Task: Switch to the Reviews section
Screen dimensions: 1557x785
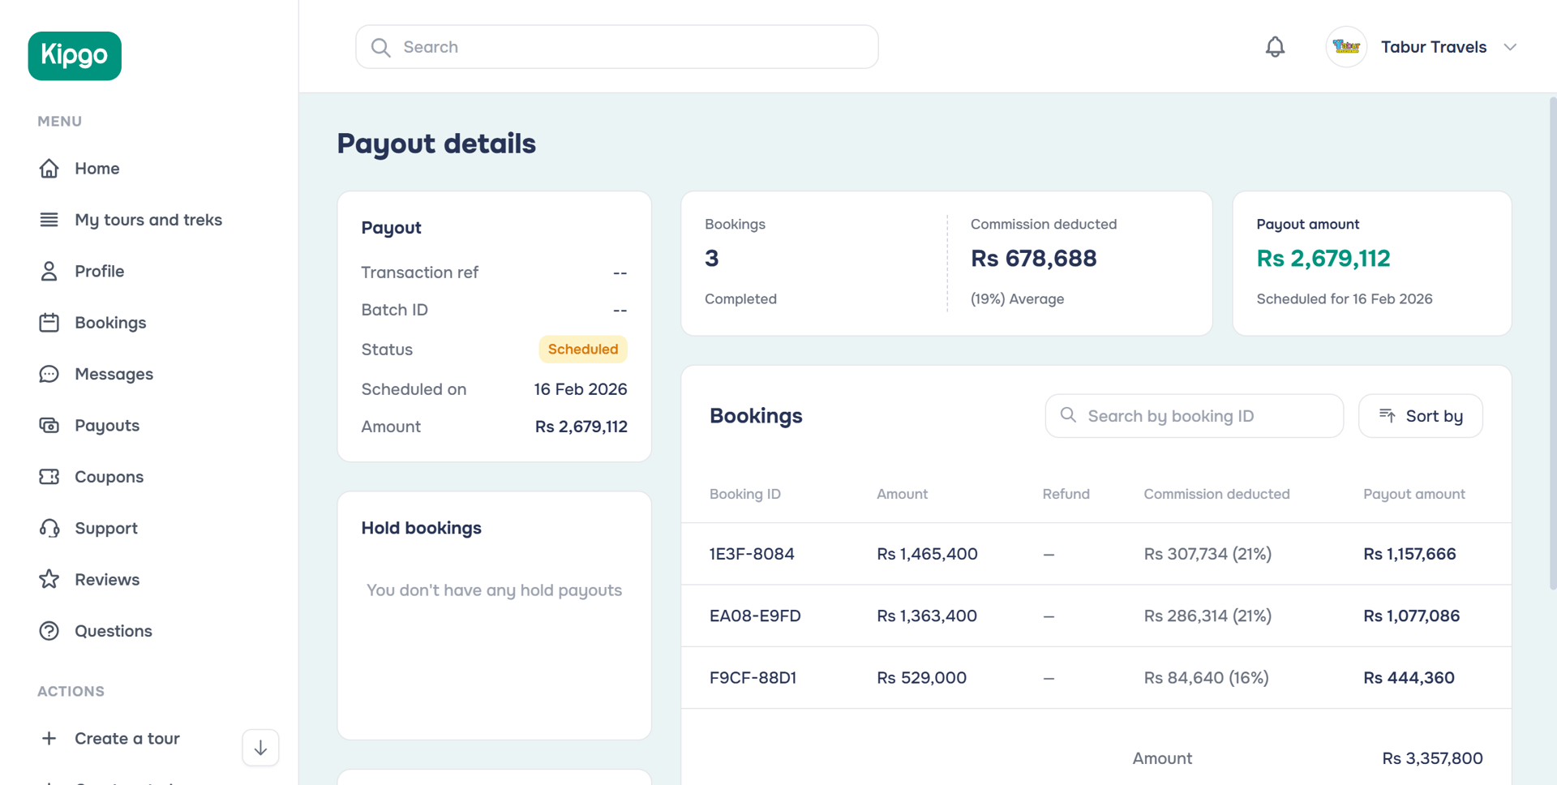Action: pyautogui.click(x=106, y=579)
